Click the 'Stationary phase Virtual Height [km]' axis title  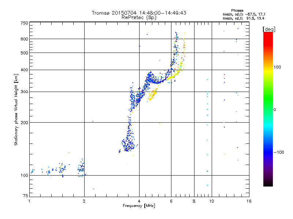[x=16, y=109]
